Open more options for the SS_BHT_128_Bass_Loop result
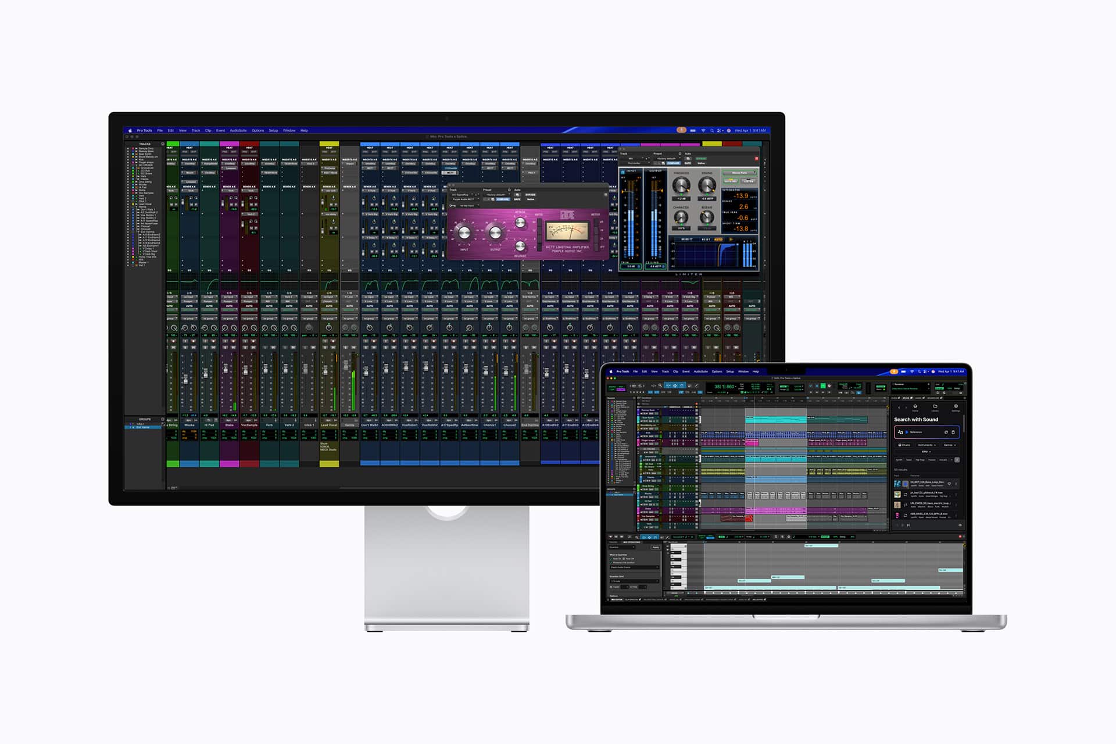The image size is (1116, 744). [x=956, y=484]
